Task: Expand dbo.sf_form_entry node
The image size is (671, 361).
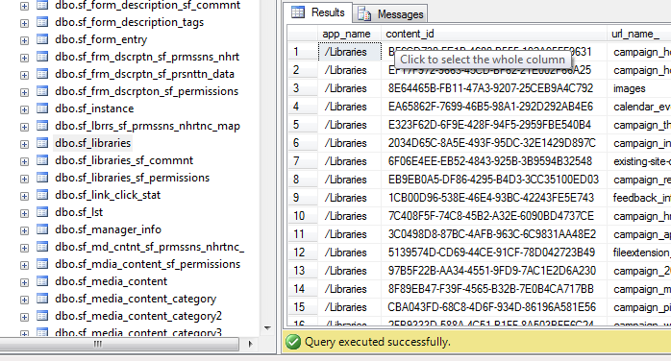Action: (x=24, y=40)
